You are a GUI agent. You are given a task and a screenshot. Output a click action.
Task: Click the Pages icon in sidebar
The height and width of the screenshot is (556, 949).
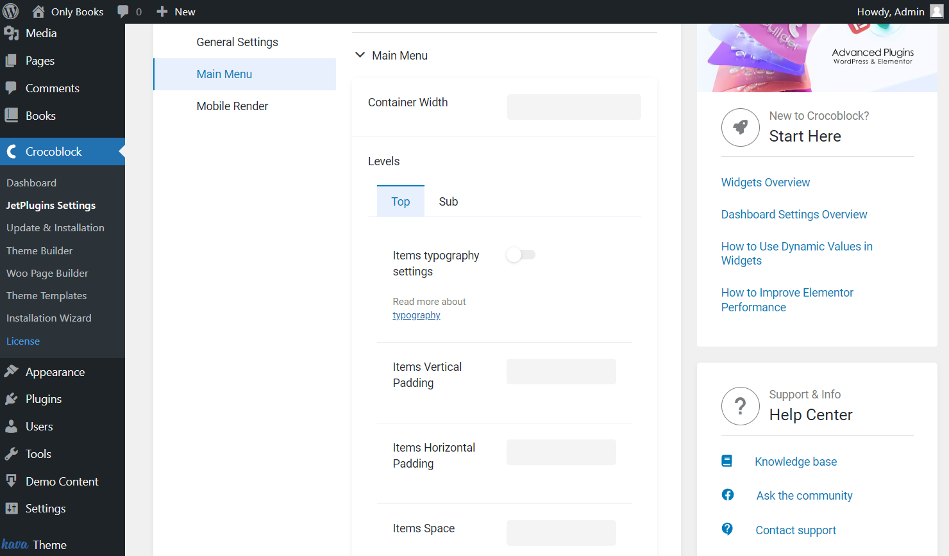click(12, 61)
